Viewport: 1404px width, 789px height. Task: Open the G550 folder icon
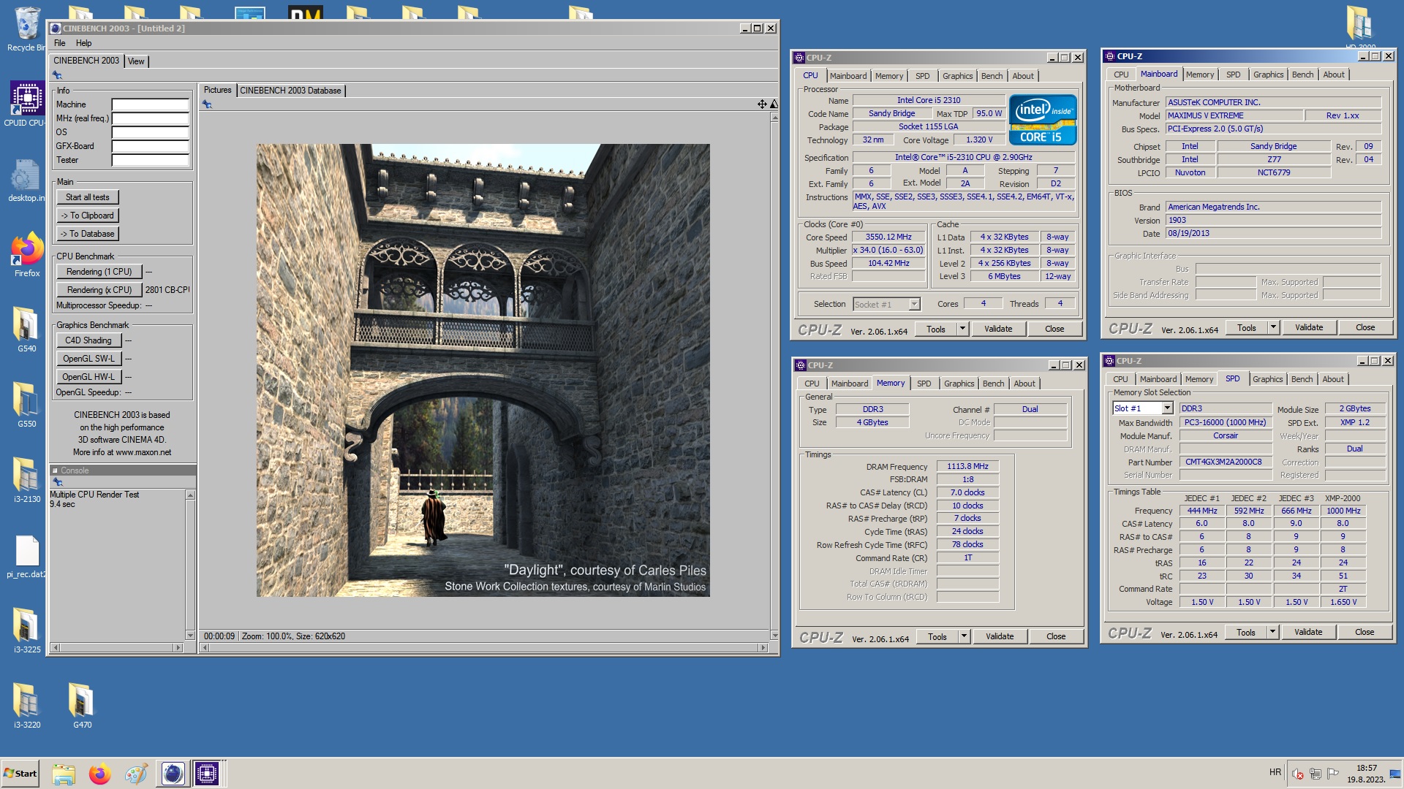pyautogui.click(x=26, y=405)
